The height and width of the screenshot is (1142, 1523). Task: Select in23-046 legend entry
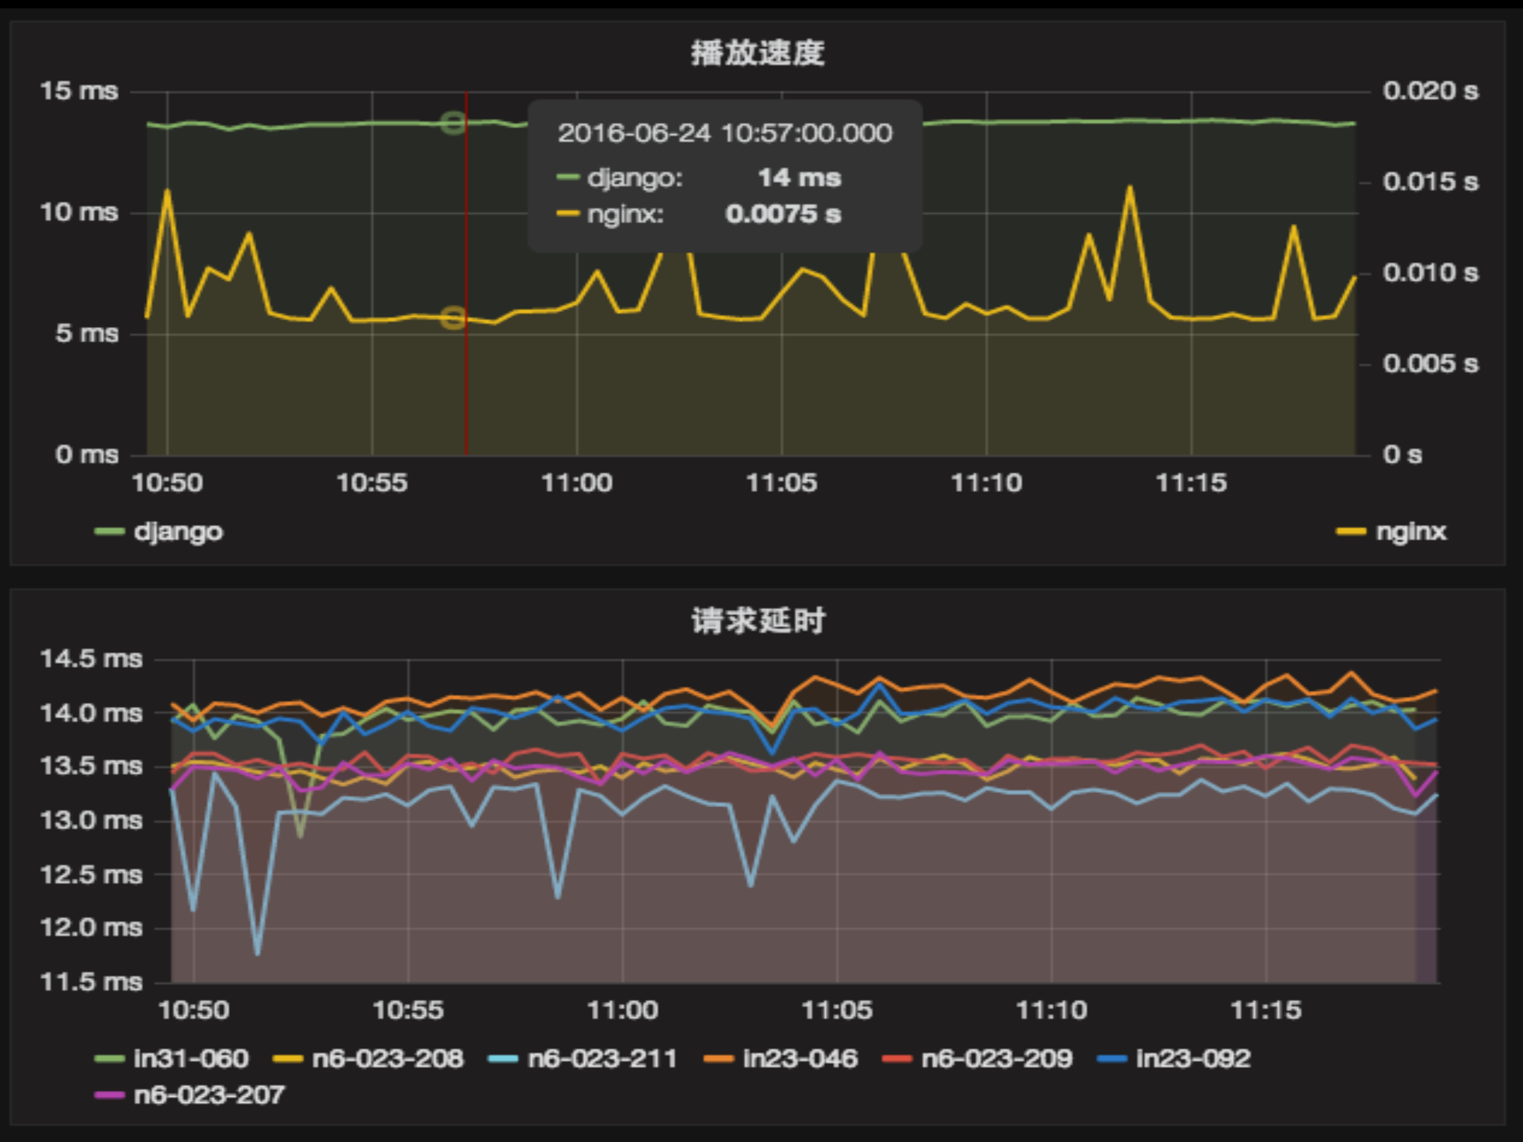coord(800,1058)
